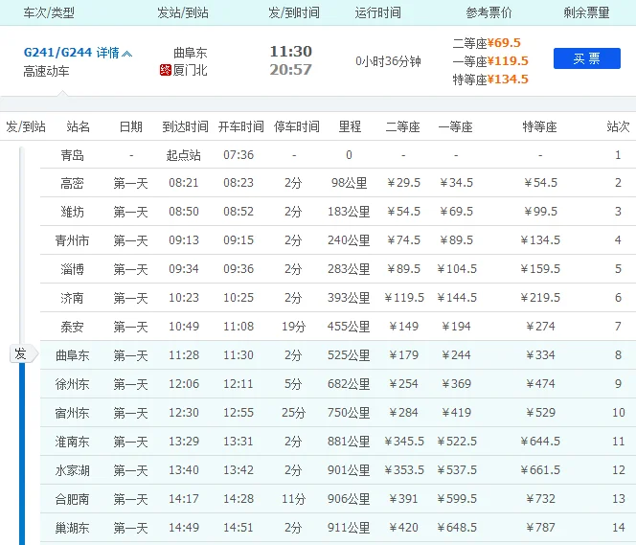The image size is (636, 545).
Task: Click the red 终 terminus icon beside 厦门北
Action: pyautogui.click(x=166, y=71)
